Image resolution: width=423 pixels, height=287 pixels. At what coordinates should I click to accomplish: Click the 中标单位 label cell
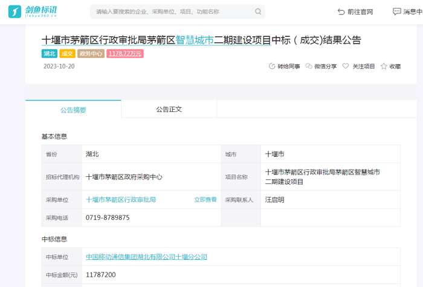pos(62,257)
